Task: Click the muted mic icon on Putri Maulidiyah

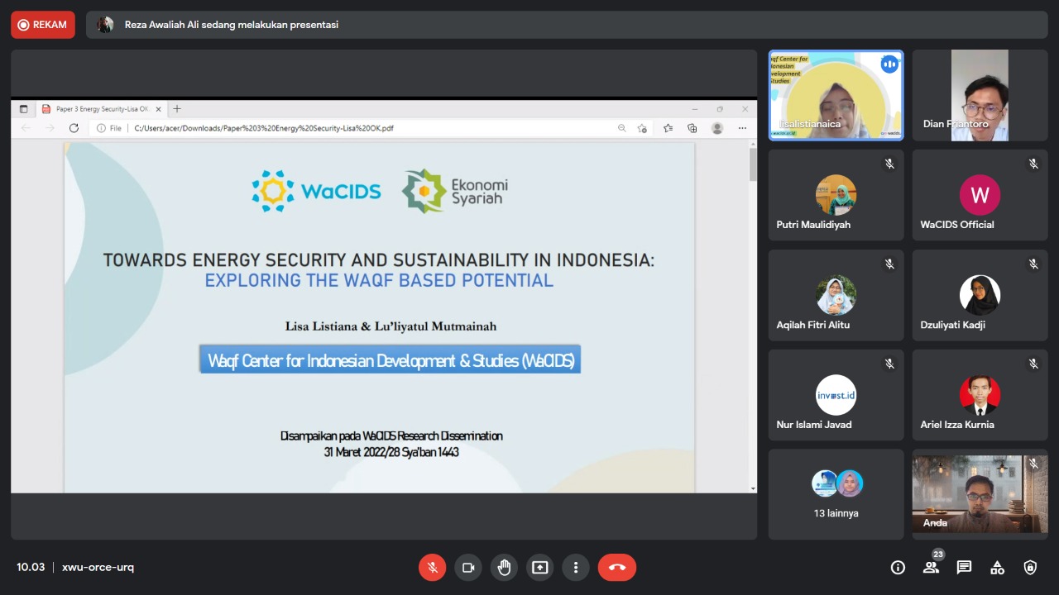Action: click(889, 164)
